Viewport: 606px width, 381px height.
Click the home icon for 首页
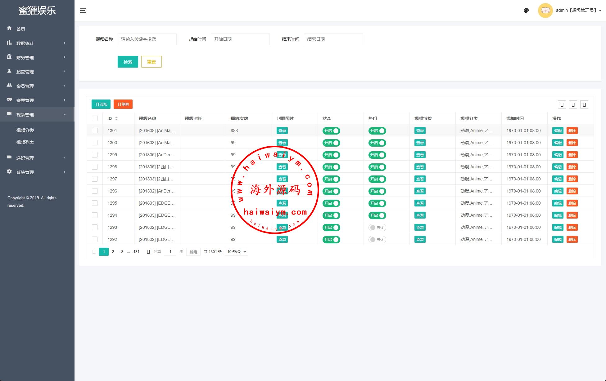coord(9,28)
